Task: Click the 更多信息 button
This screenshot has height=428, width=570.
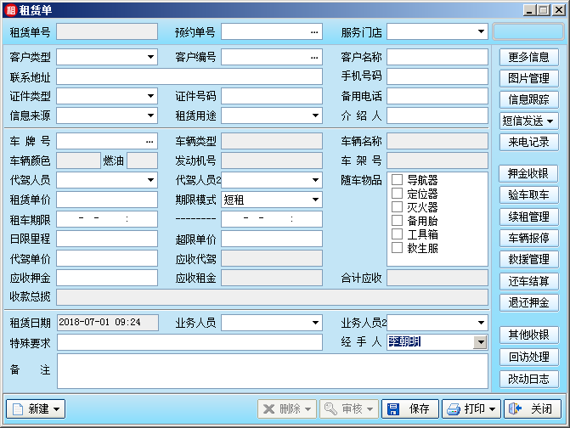Action: tap(528, 58)
